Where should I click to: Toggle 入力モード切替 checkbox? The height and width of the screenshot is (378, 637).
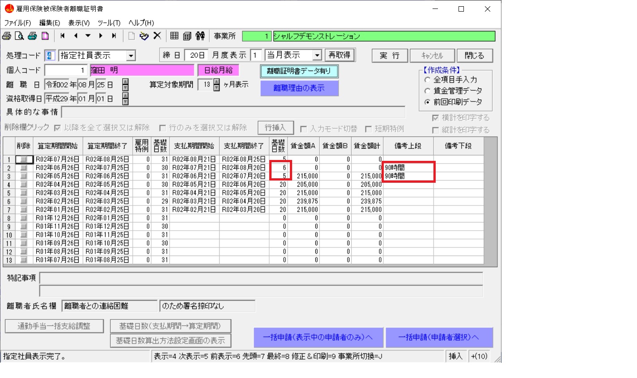(x=303, y=129)
